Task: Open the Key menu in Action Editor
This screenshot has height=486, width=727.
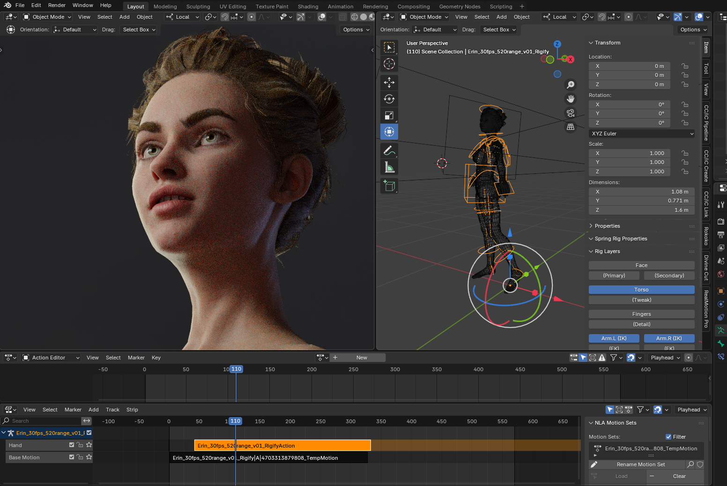Action: pos(156,358)
